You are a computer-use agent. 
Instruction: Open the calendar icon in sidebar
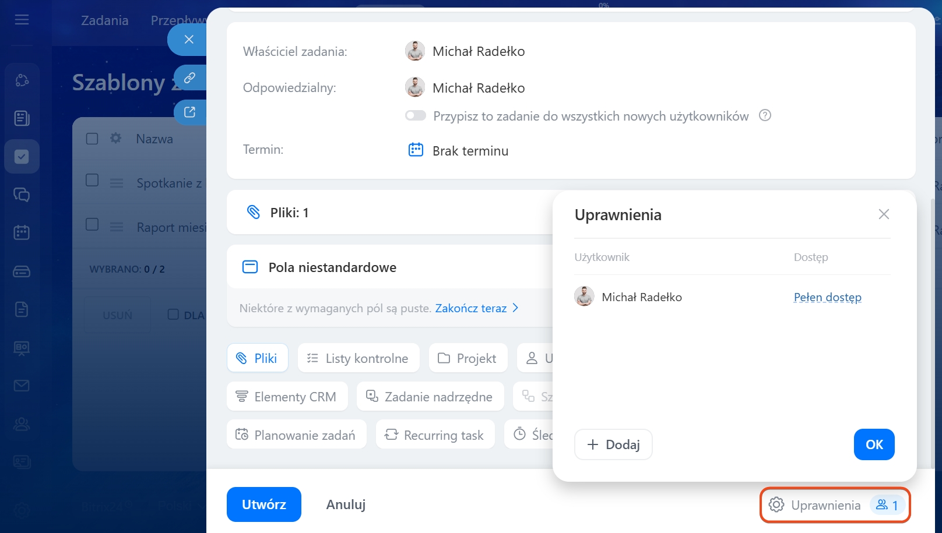click(22, 232)
